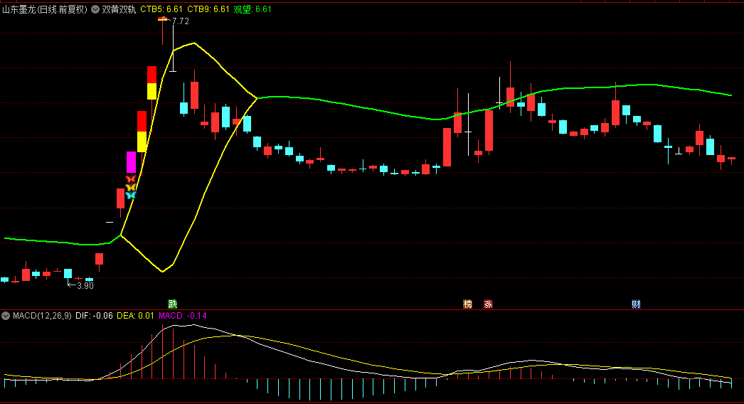Select the magenta candle bar
The image size is (744, 404).
point(131,162)
